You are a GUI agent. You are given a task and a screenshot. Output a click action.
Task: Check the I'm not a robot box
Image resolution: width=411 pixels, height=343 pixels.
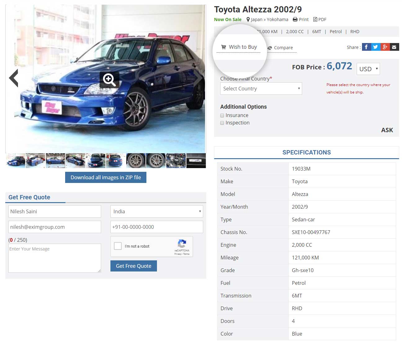(118, 246)
